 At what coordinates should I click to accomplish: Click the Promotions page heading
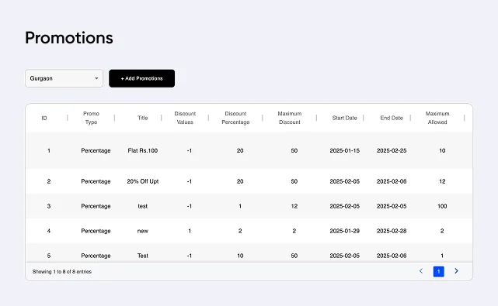pos(69,38)
